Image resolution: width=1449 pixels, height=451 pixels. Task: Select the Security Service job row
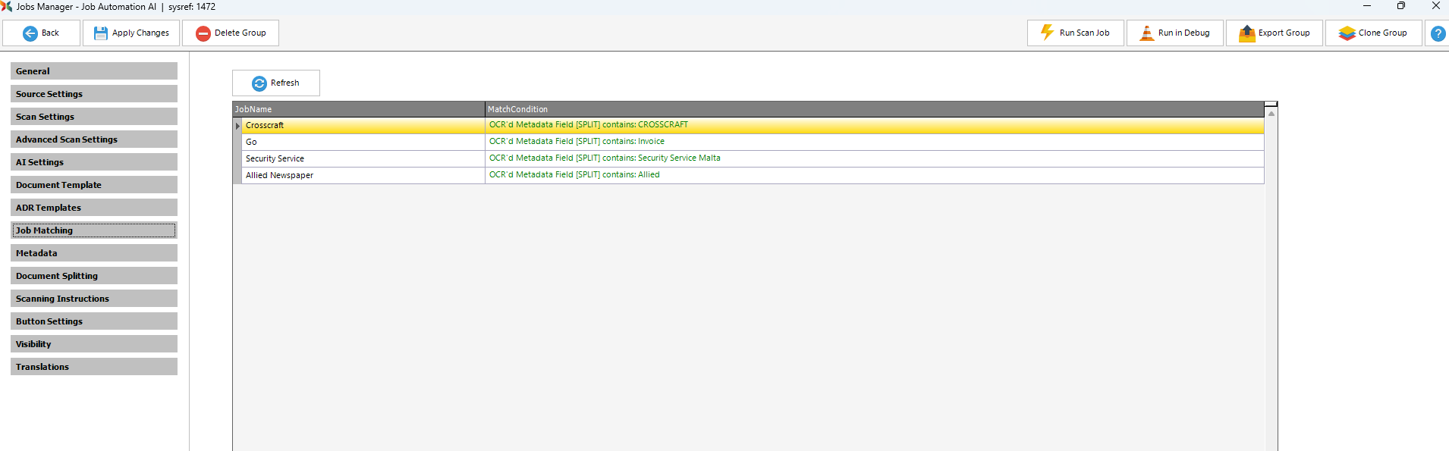click(x=363, y=158)
